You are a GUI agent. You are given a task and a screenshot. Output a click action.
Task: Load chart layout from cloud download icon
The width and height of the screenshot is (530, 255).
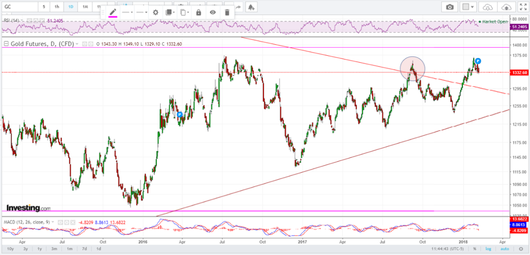coord(488,7)
